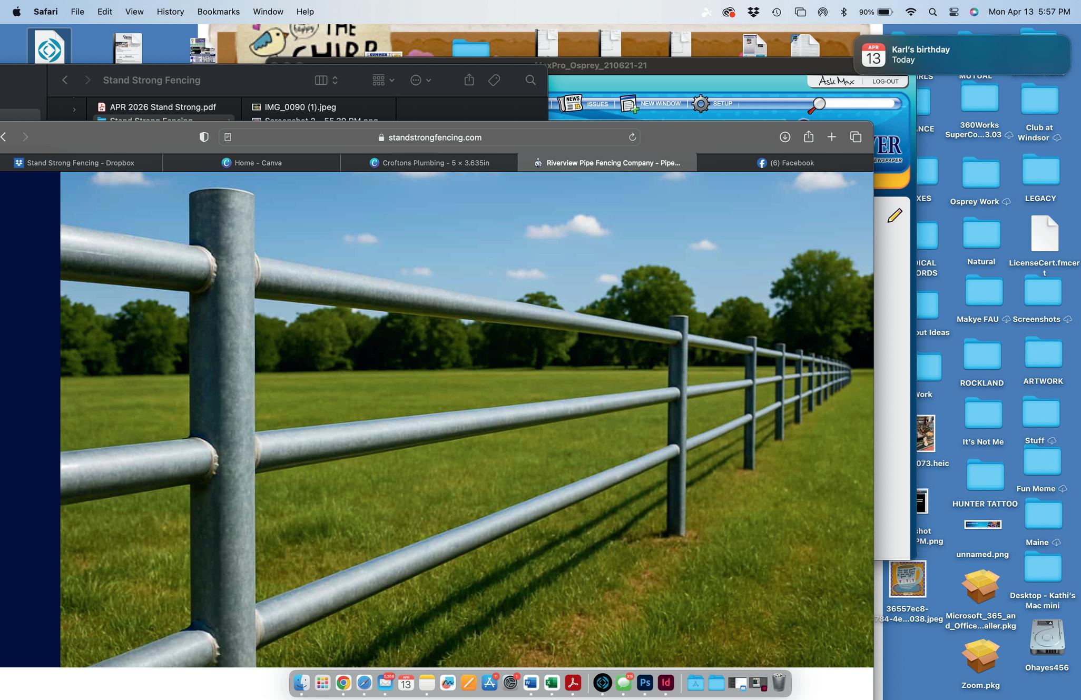
Task: Open the Reader view icon in address bar
Action: (x=228, y=137)
